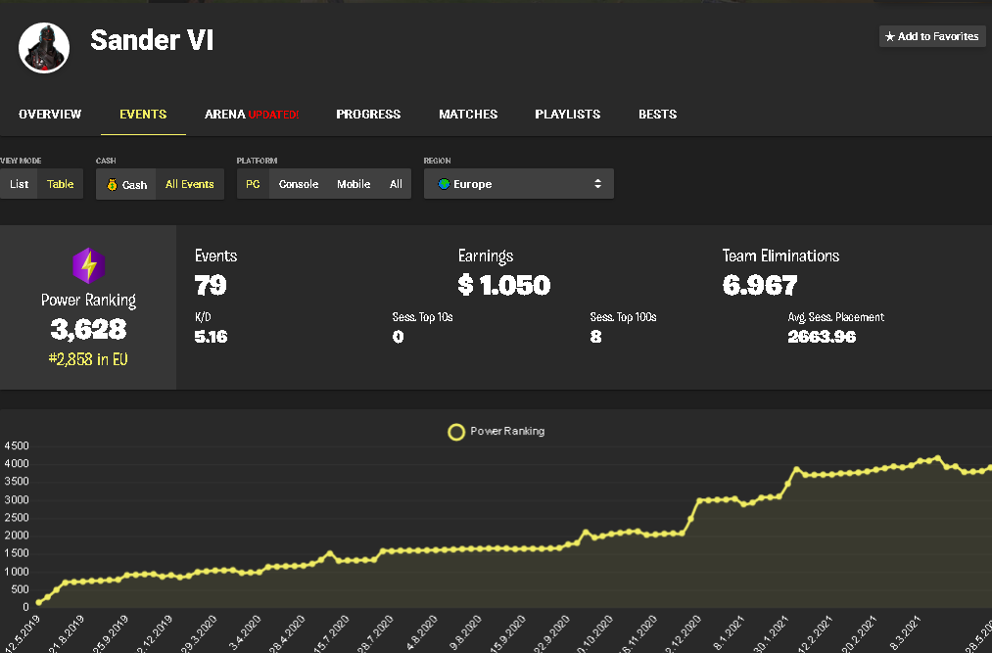Click the Events count 79

(x=211, y=285)
